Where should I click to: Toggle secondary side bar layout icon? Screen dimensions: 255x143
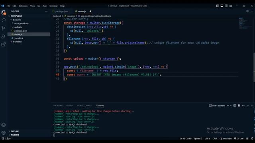226,6
